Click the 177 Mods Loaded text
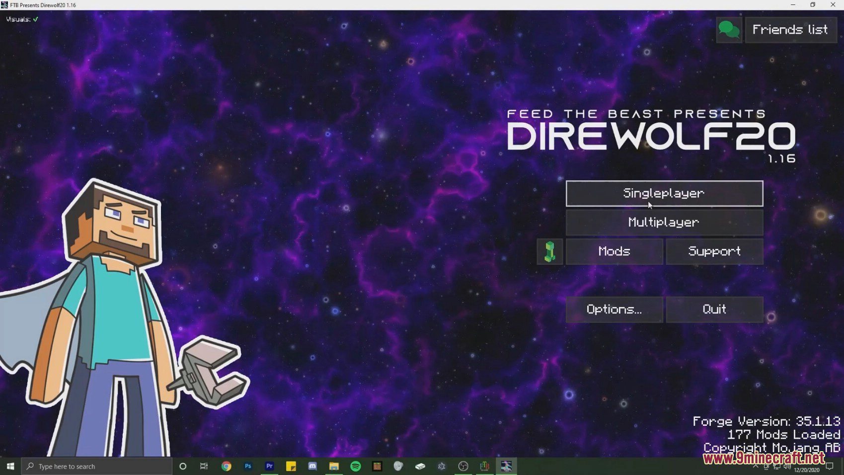This screenshot has height=475, width=844. point(784,435)
